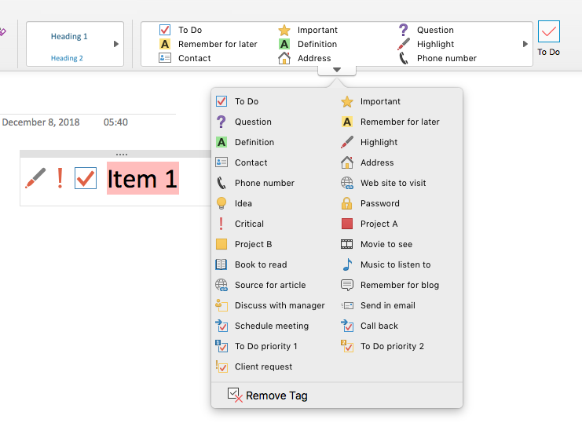
Task: Select To Do tag in dropdown list
Action: click(x=237, y=101)
